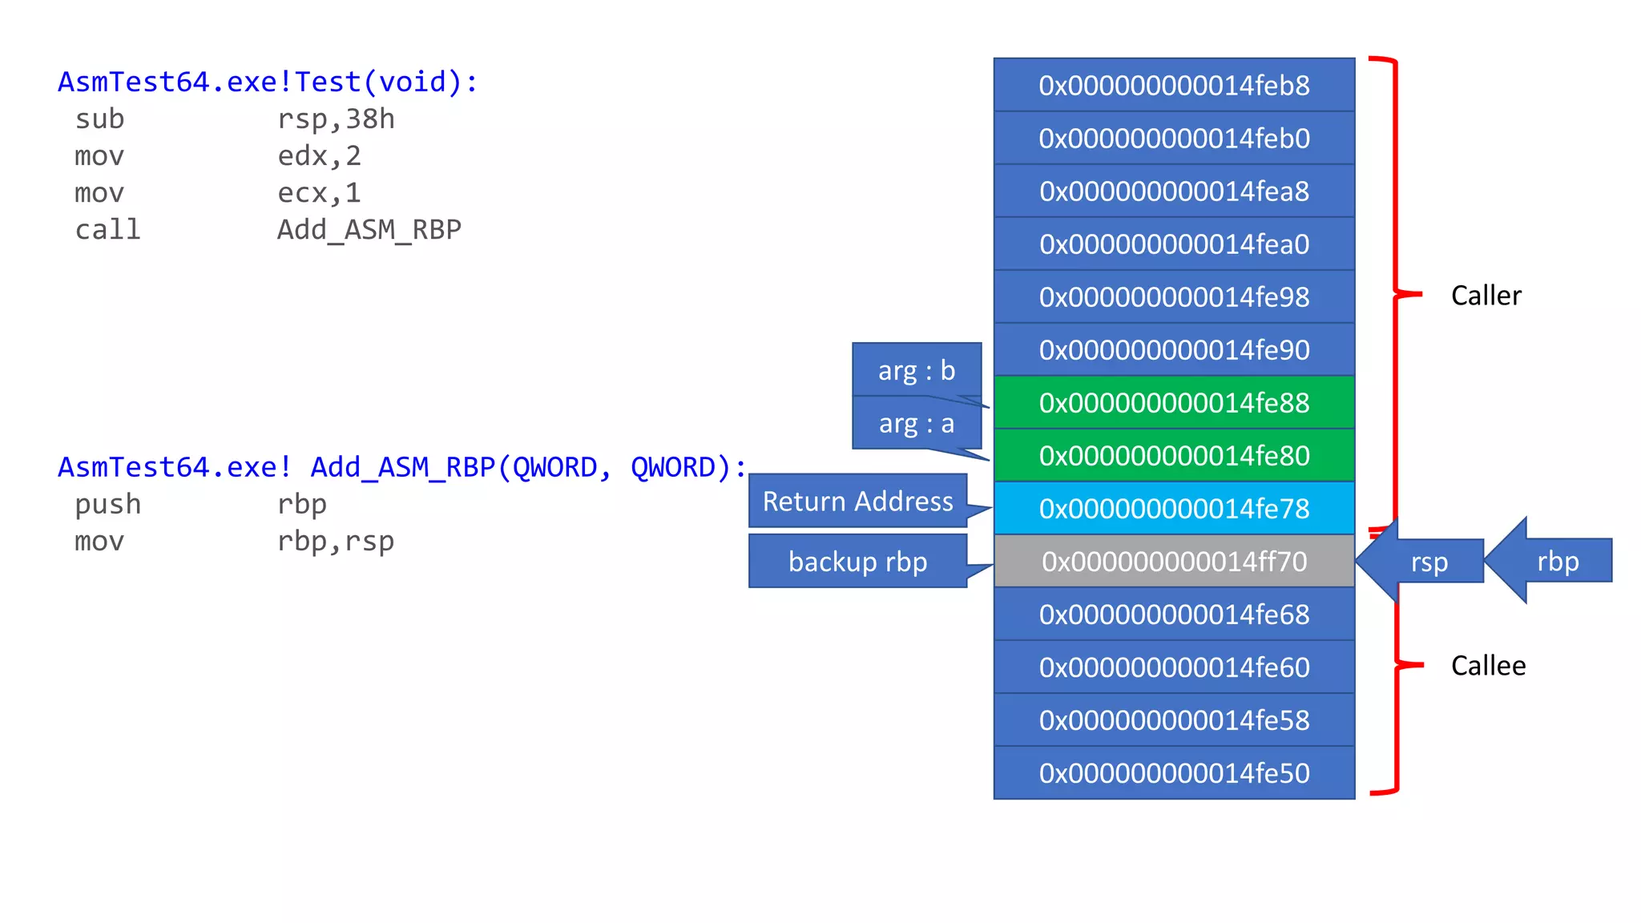Click the 'push rbp' instruction line

coord(200,505)
